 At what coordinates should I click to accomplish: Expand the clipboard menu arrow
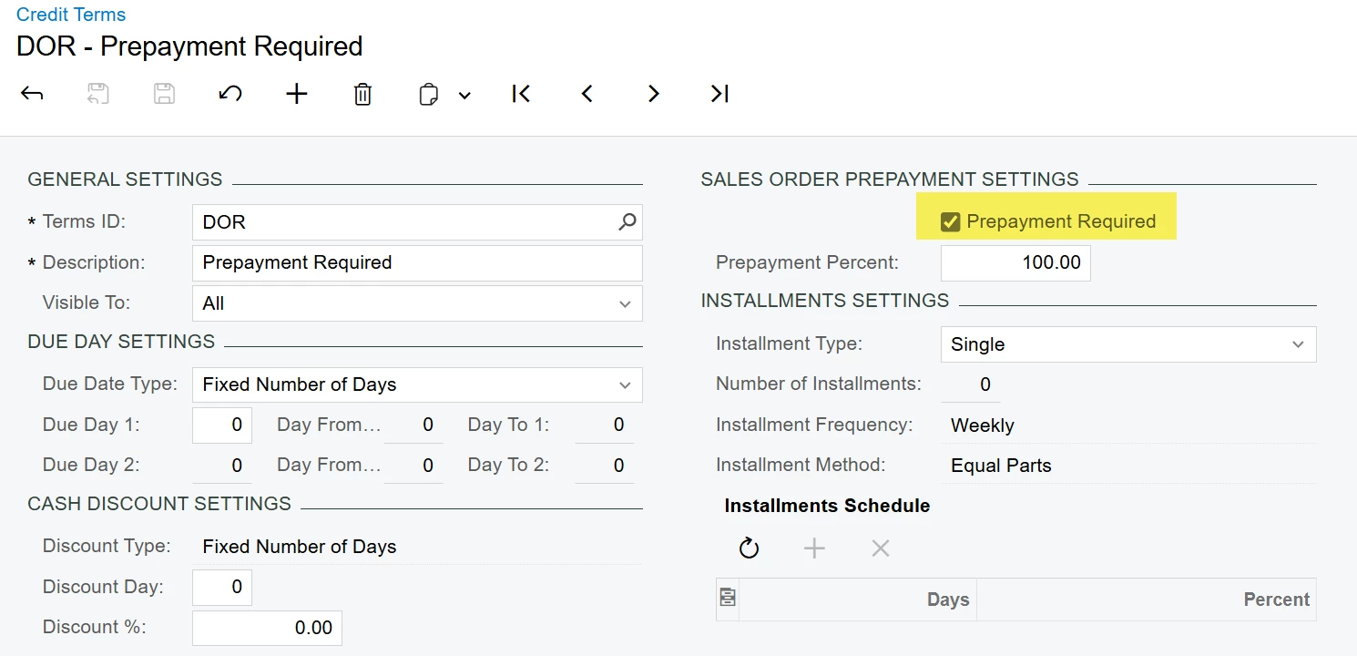click(x=464, y=95)
